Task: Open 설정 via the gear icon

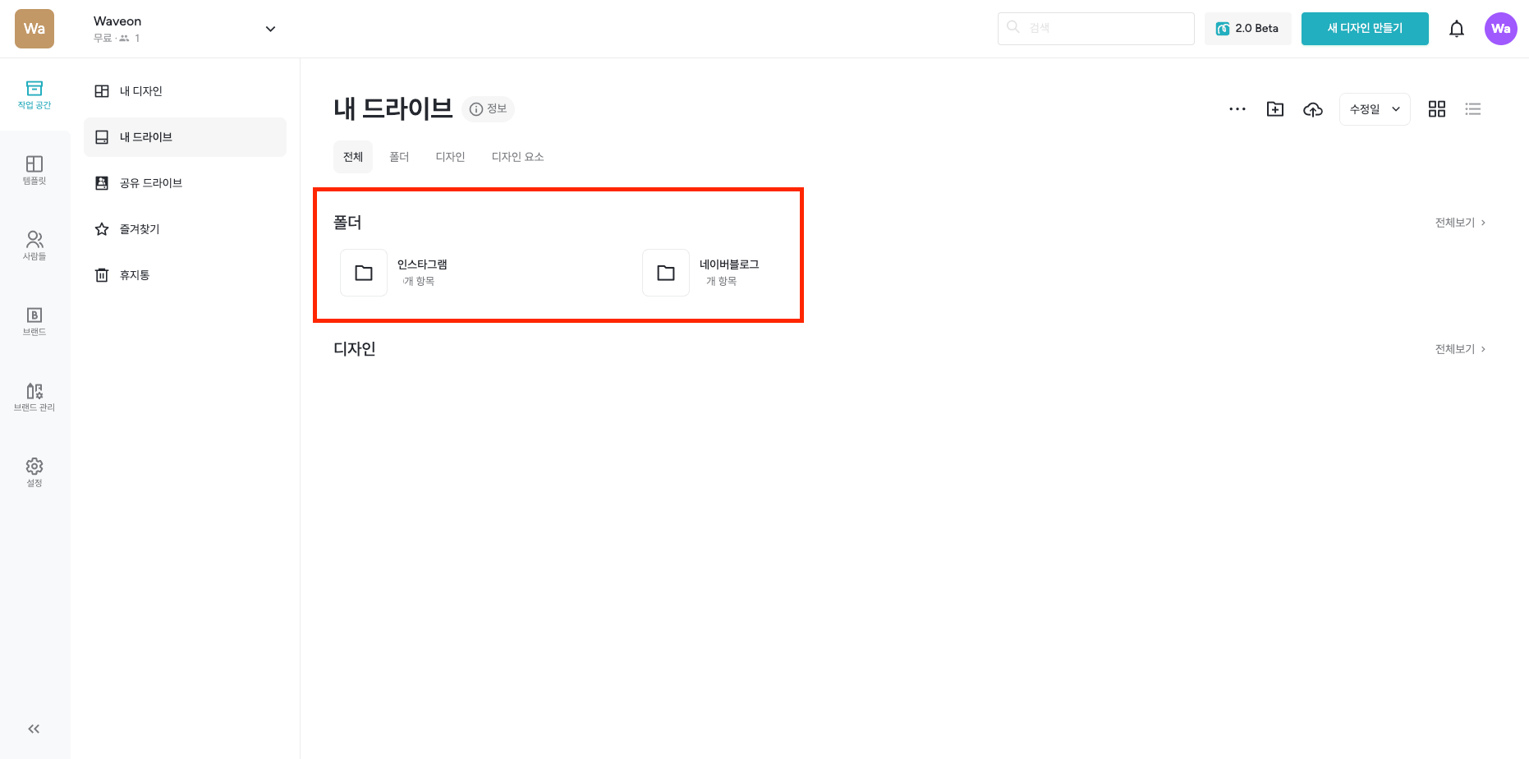Action: coord(34,471)
